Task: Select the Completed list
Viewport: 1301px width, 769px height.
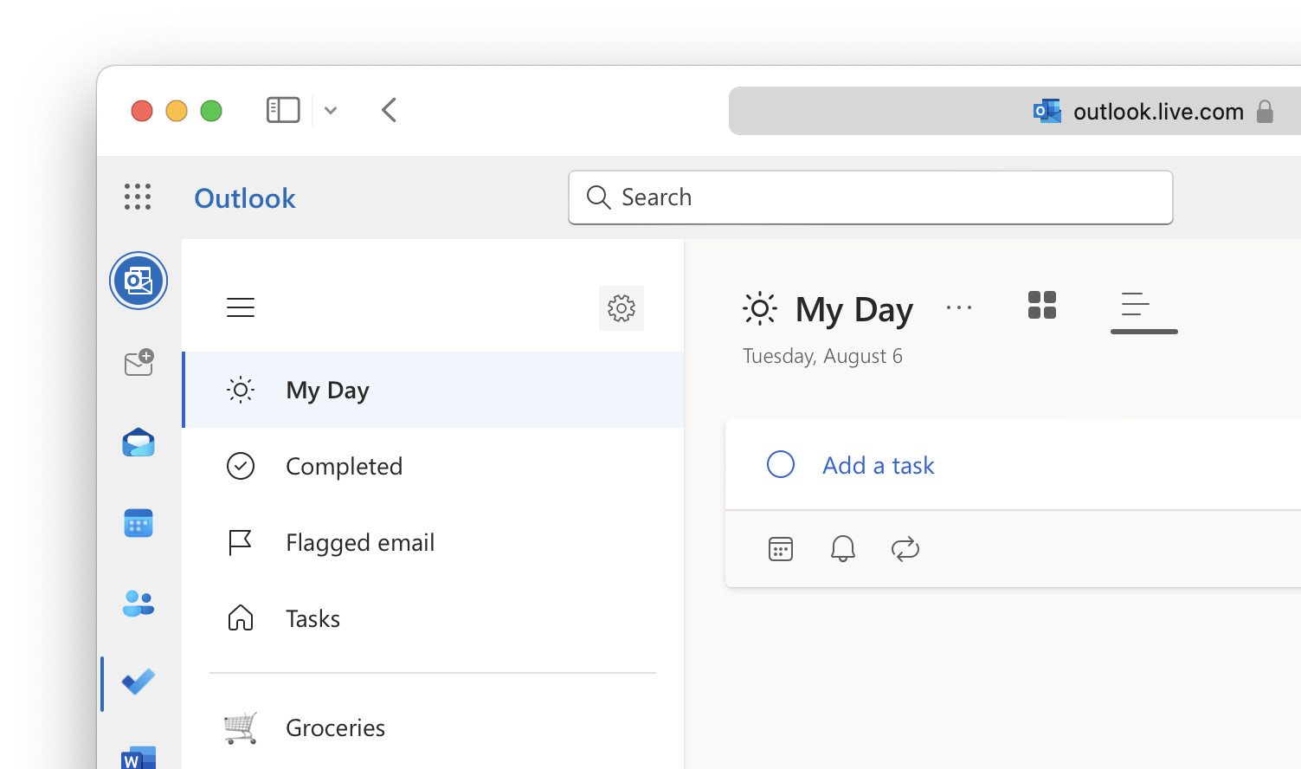Action: 433,466
